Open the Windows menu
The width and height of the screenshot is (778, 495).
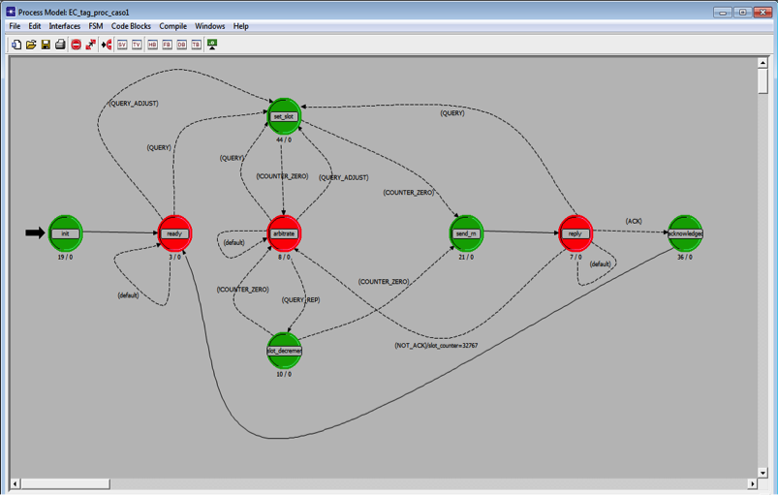click(x=210, y=26)
